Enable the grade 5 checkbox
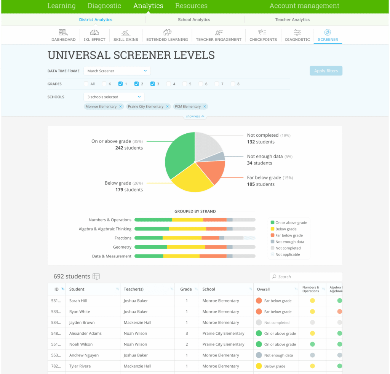 (185, 84)
